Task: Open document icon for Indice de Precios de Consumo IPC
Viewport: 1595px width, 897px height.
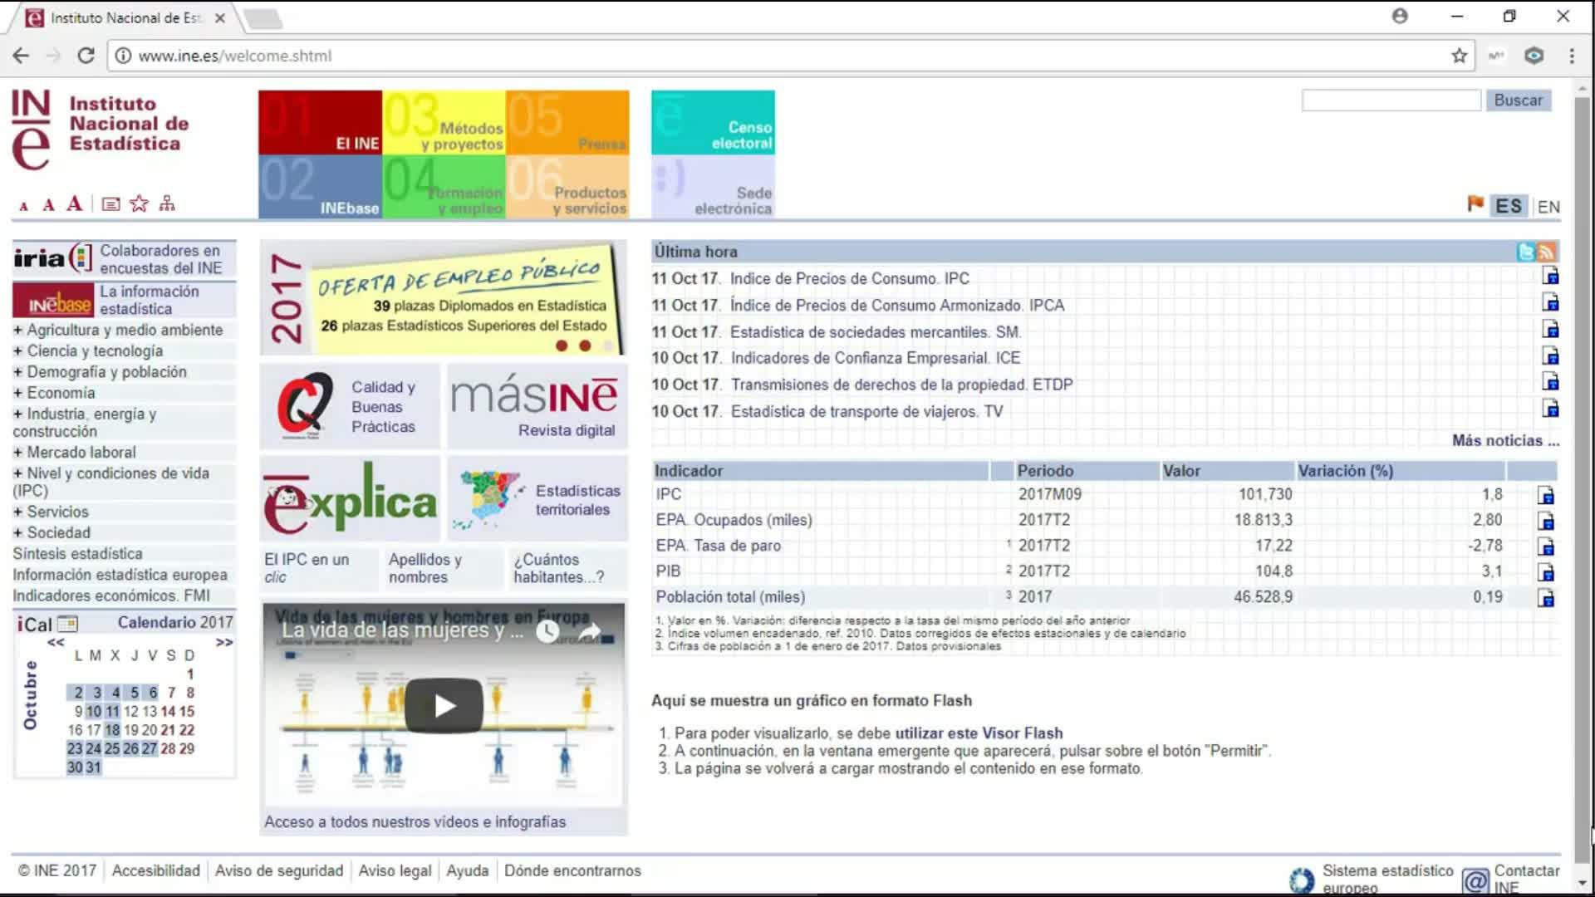Action: pyautogui.click(x=1550, y=277)
